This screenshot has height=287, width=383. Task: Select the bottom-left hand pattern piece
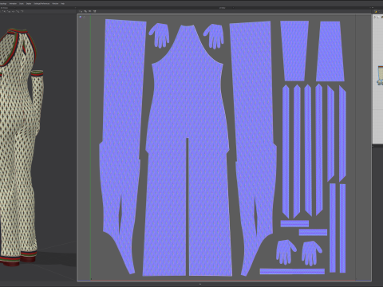(x=286, y=252)
